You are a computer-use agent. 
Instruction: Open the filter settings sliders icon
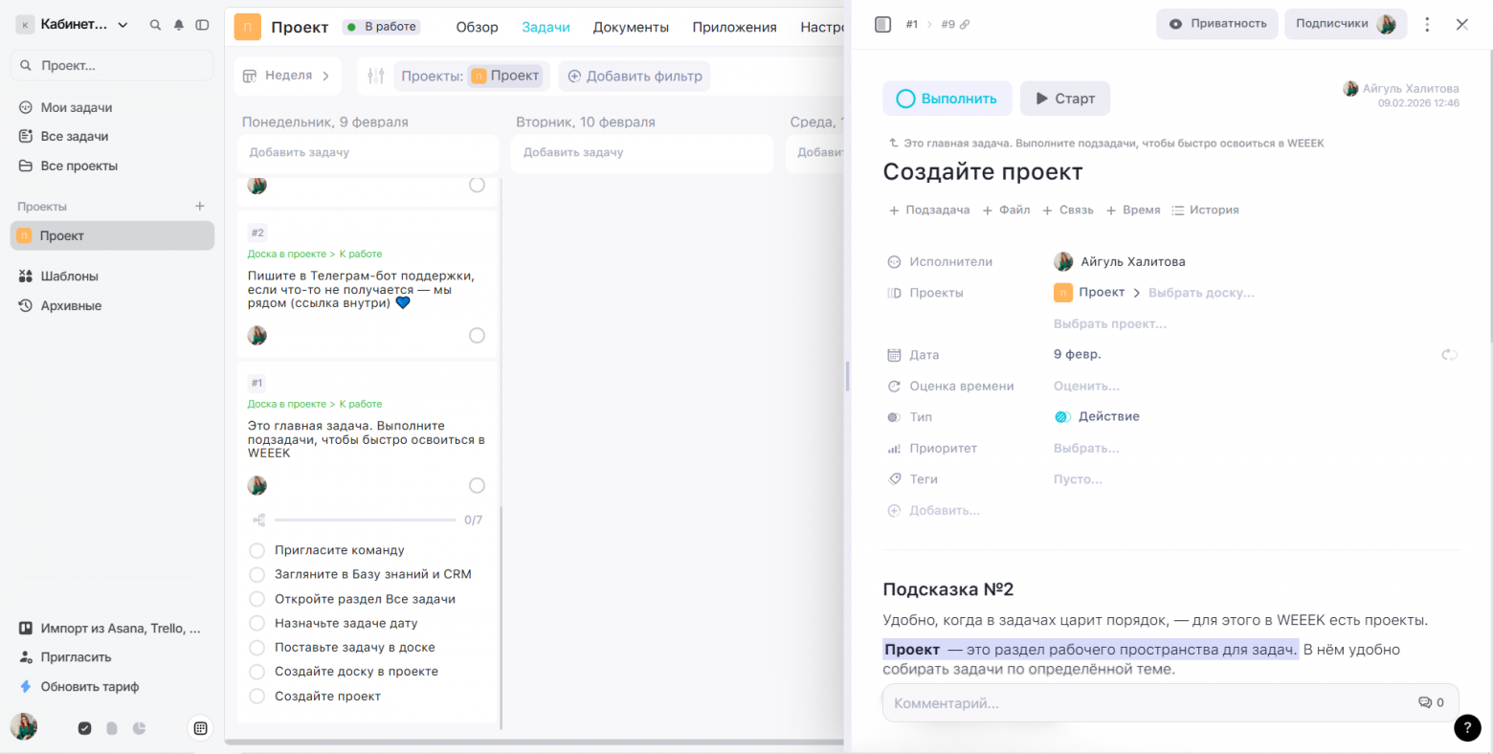click(x=376, y=76)
